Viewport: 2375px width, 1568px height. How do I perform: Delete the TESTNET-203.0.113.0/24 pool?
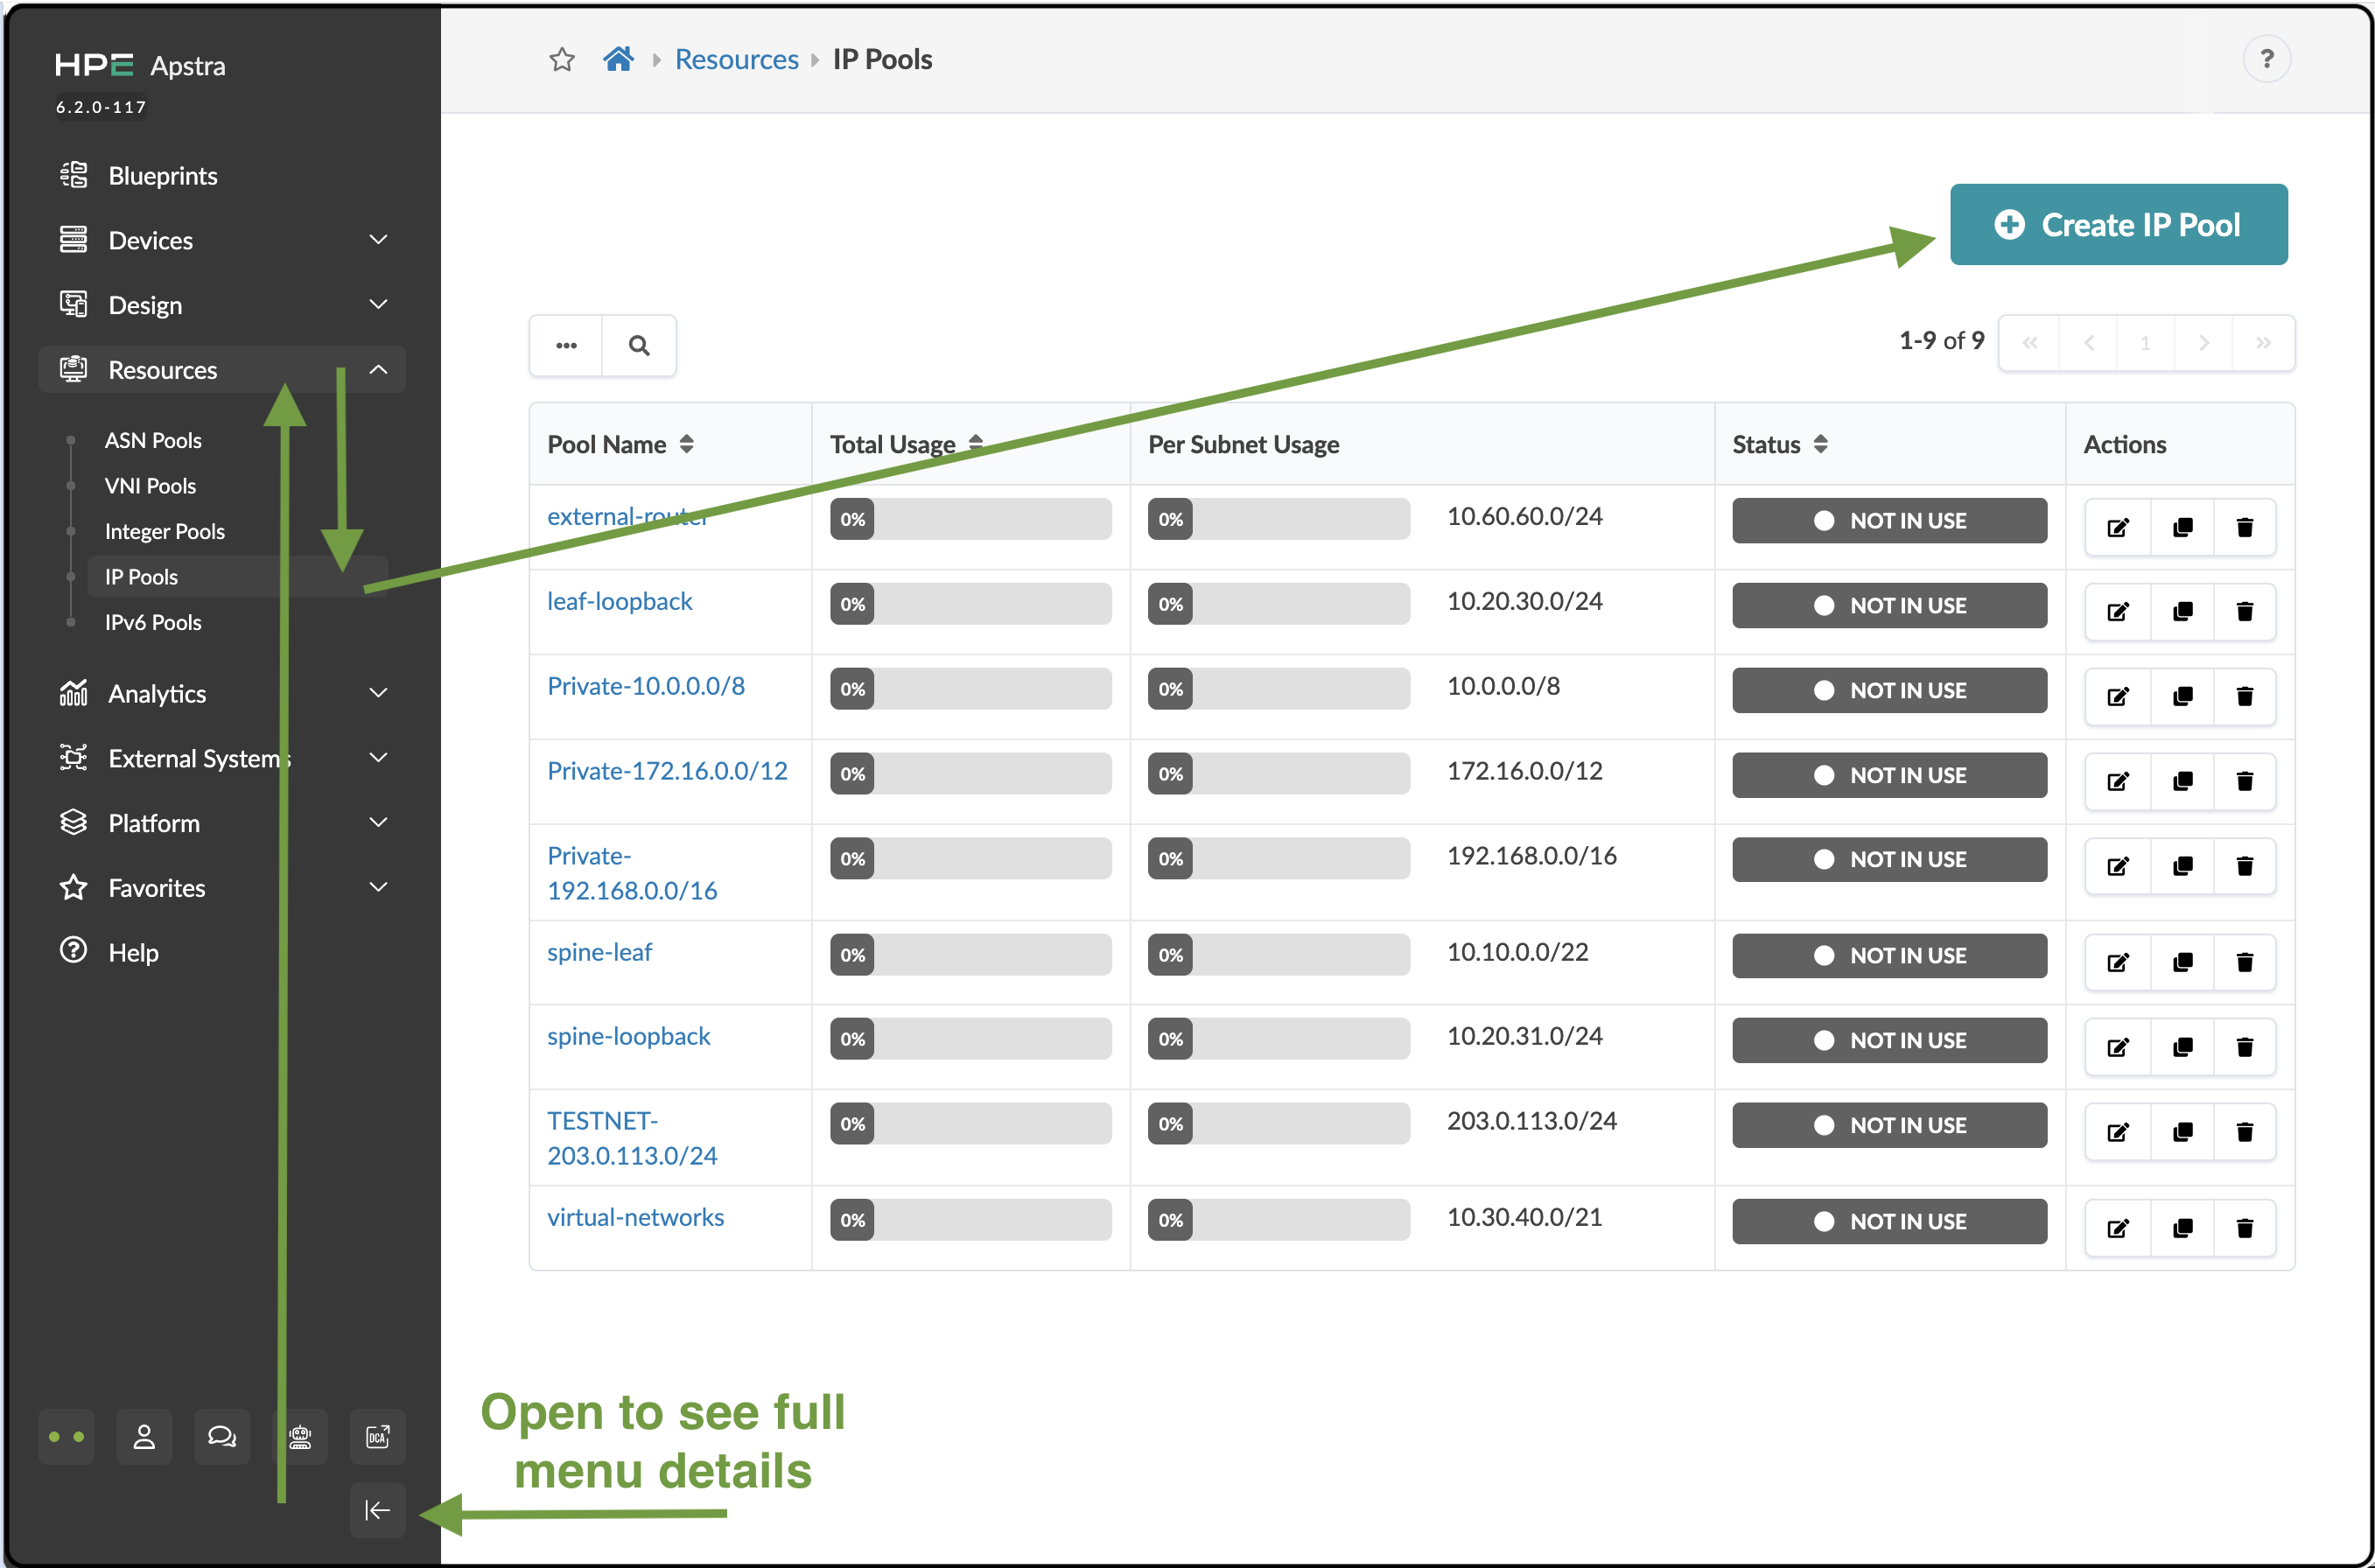2245,1133
